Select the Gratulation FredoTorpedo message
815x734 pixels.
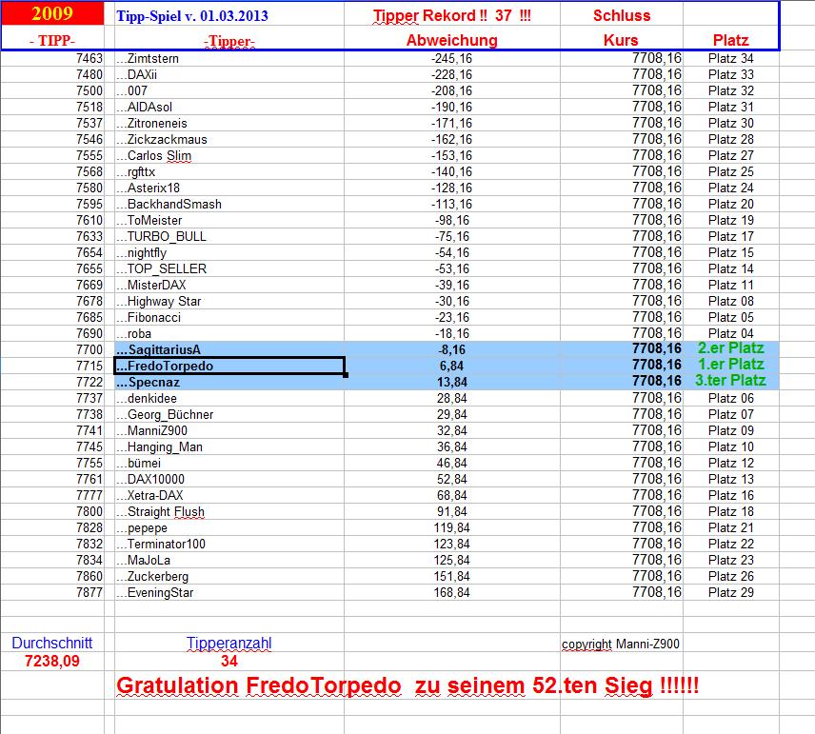click(x=407, y=685)
